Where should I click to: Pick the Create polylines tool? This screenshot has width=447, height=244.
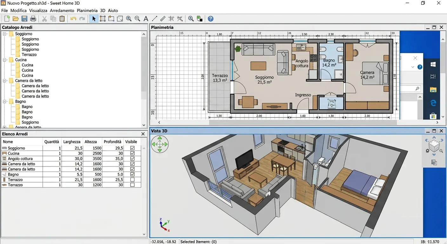tap(120, 19)
